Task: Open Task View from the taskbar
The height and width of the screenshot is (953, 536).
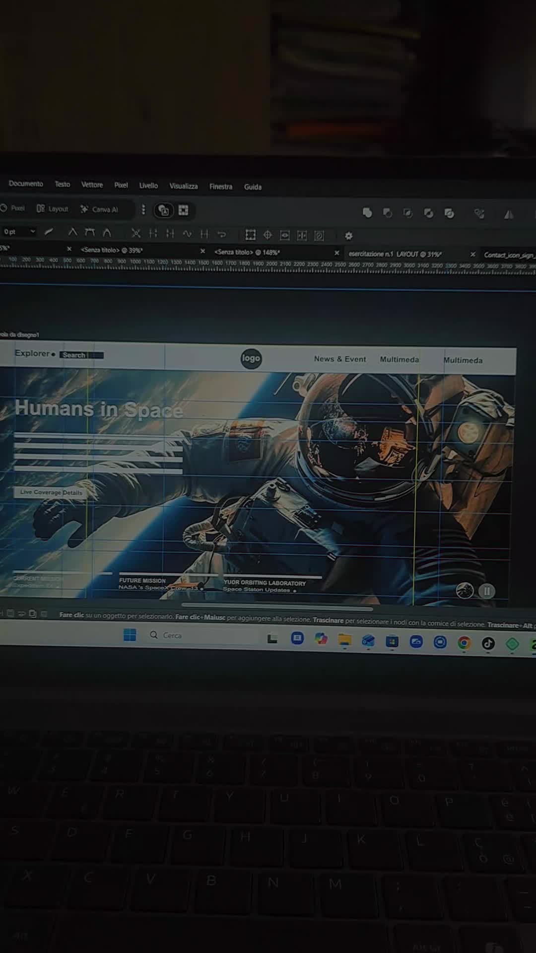Action: click(272, 638)
